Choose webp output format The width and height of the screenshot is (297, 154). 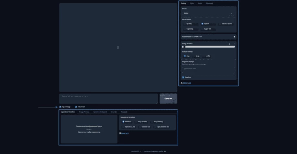[x=207, y=56]
